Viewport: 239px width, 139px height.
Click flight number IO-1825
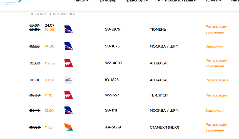click(112, 80)
